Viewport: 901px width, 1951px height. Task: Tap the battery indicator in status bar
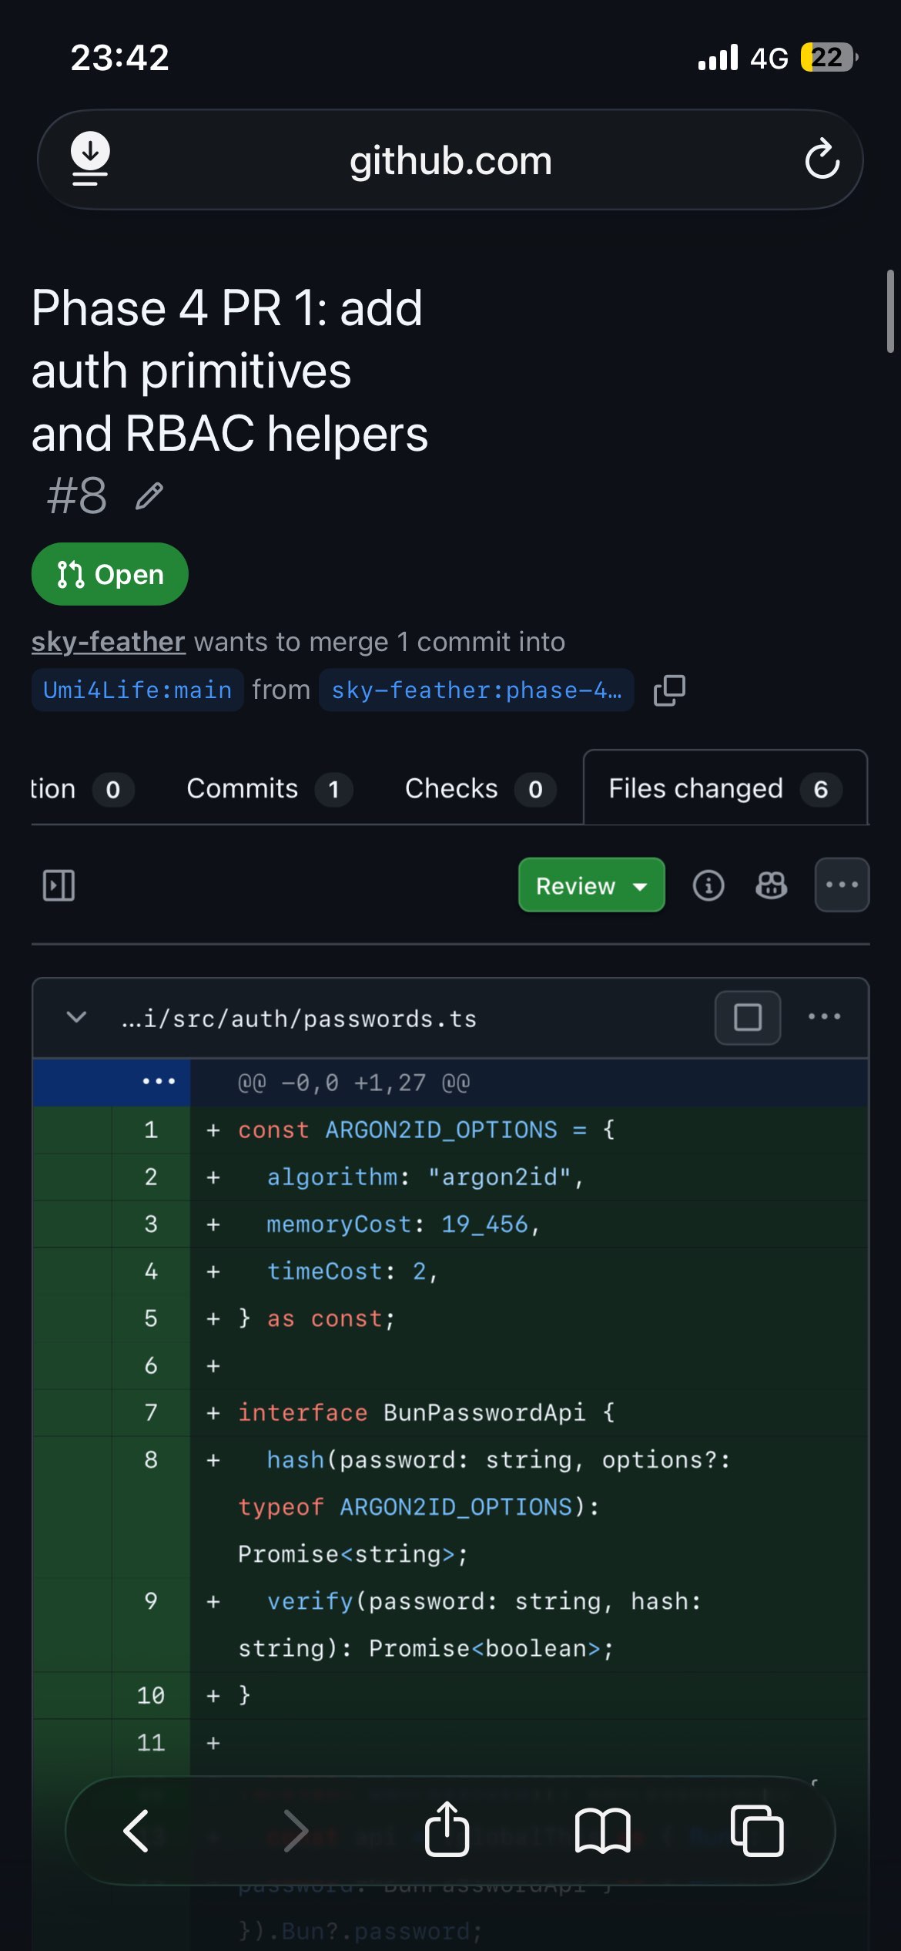[x=829, y=57]
